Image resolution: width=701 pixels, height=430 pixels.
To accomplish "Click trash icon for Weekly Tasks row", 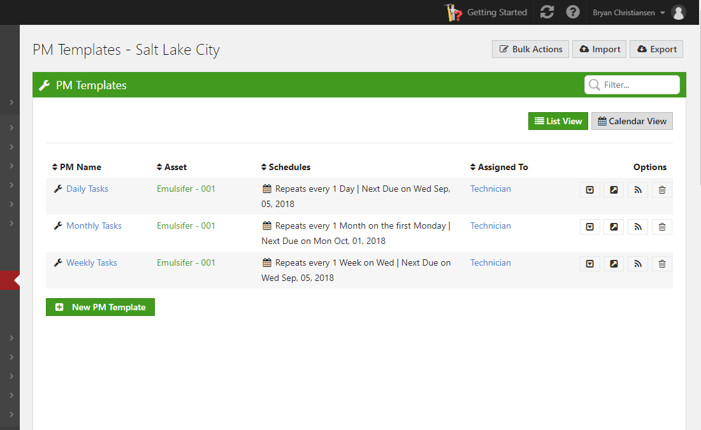I will point(661,264).
